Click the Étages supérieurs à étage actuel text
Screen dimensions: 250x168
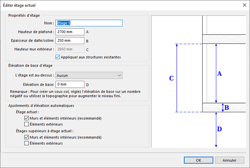click(44, 131)
